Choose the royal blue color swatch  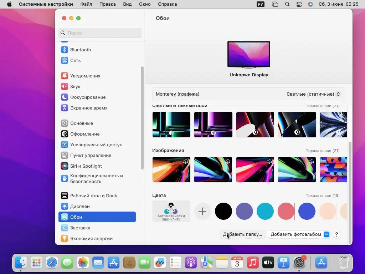coord(307,211)
